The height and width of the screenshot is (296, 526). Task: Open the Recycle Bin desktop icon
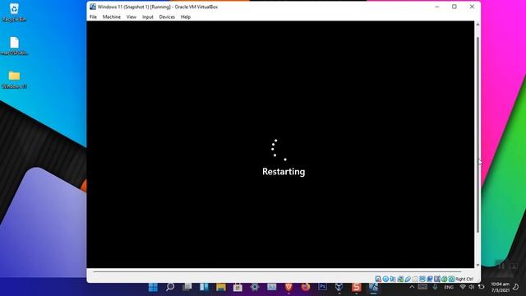pos(14,12)
